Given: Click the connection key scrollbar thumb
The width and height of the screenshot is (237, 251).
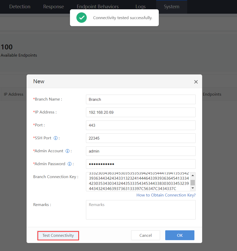Looking at the screenshot, I should [x=193, y=182].
